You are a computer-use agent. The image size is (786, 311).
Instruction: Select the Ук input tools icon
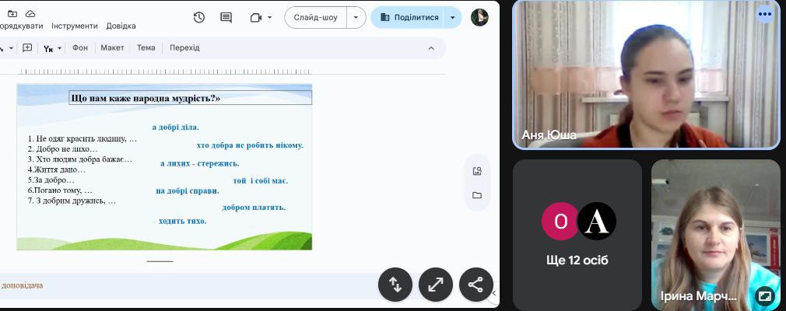point(48,48)
